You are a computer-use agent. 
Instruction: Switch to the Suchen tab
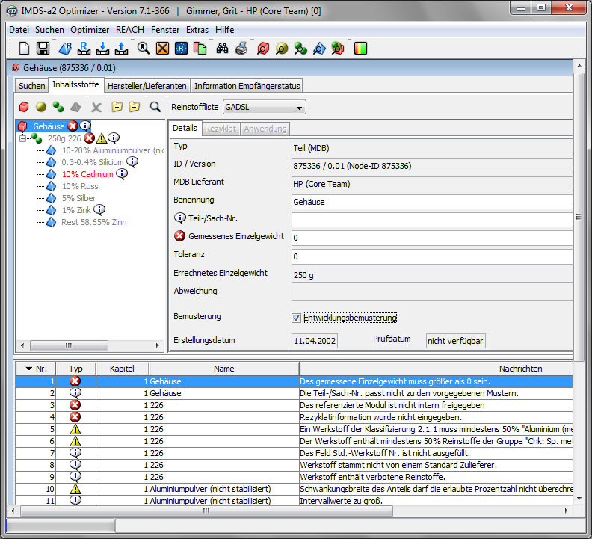click(x=31, y=86)
